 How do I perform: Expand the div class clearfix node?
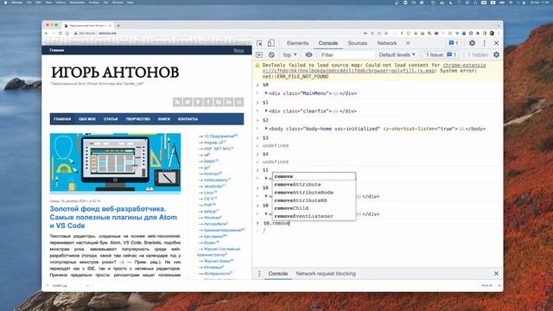[266, 111]
